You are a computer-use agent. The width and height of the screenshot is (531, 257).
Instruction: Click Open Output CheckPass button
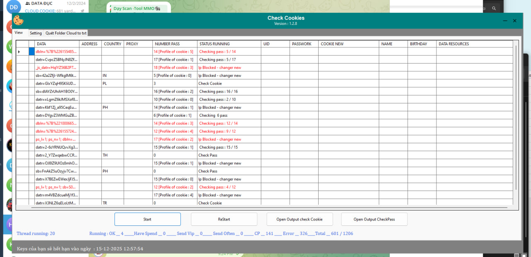point(374,219)
